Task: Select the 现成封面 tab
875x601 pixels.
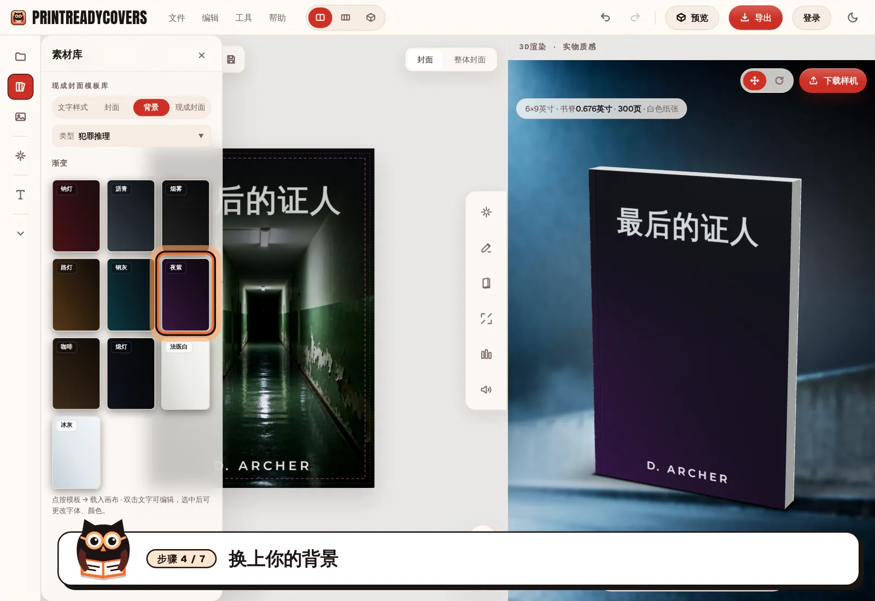Action: (190, 108)
